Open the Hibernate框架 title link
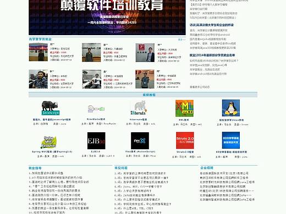286x214 pixels. point(138,120)
